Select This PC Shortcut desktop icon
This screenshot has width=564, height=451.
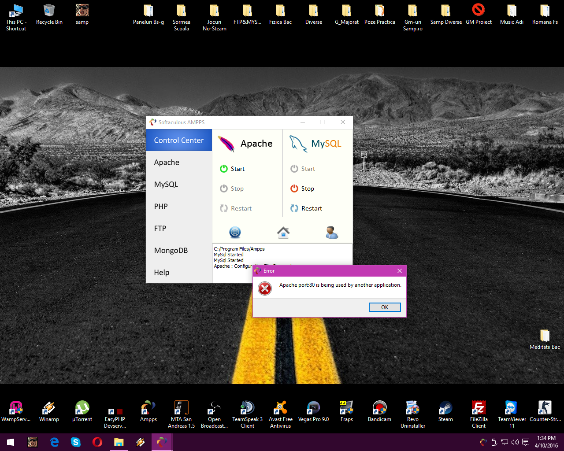tap(16, 18)
